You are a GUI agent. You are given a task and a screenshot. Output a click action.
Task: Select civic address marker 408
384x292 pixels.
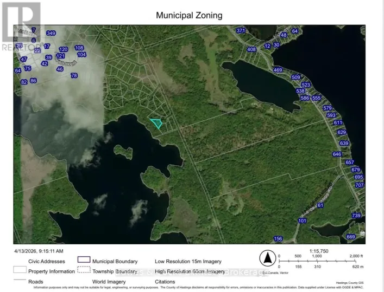point(251,50)
